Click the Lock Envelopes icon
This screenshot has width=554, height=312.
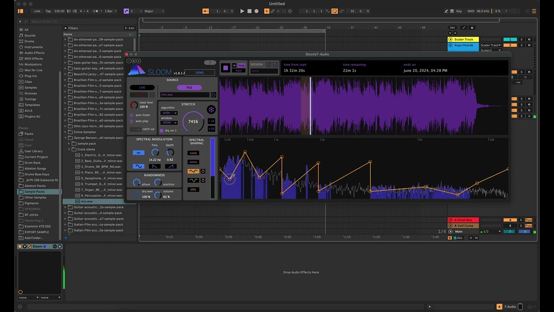[x=472, y=28]
